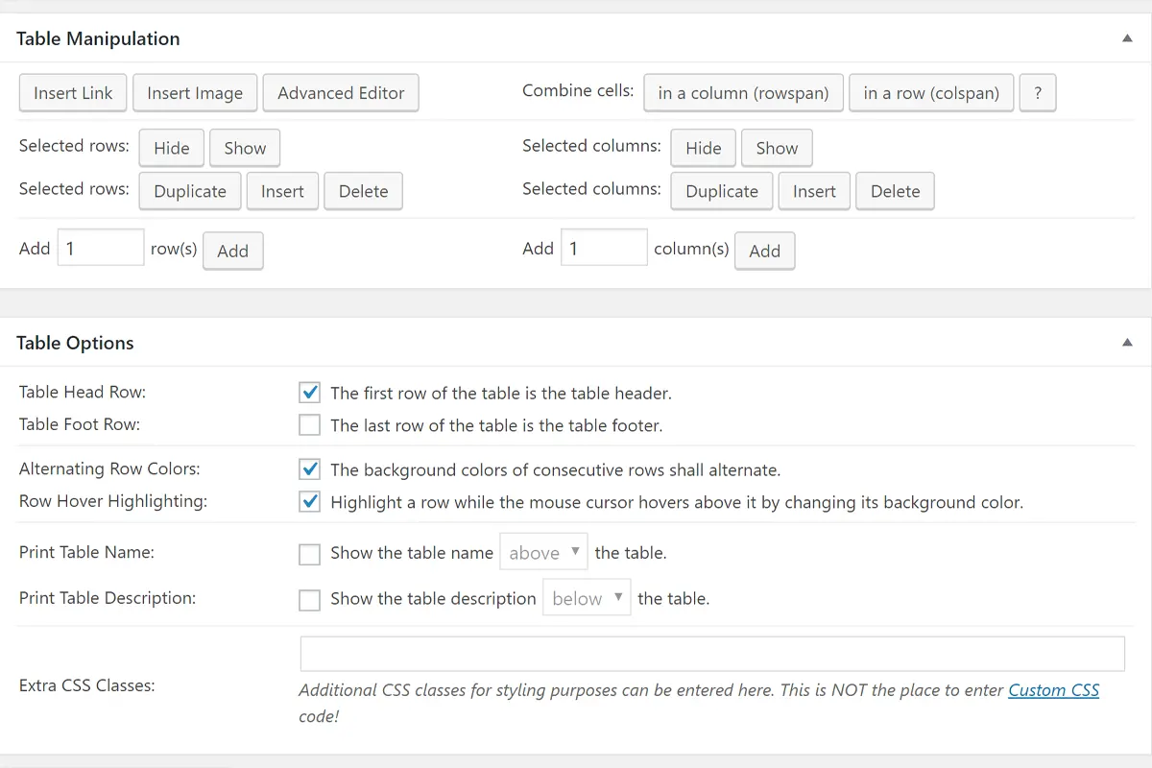This screenshot has width=1152, height=768.
Task: Combine cells in a row (colspan)
Action: [x=931, y=93]
